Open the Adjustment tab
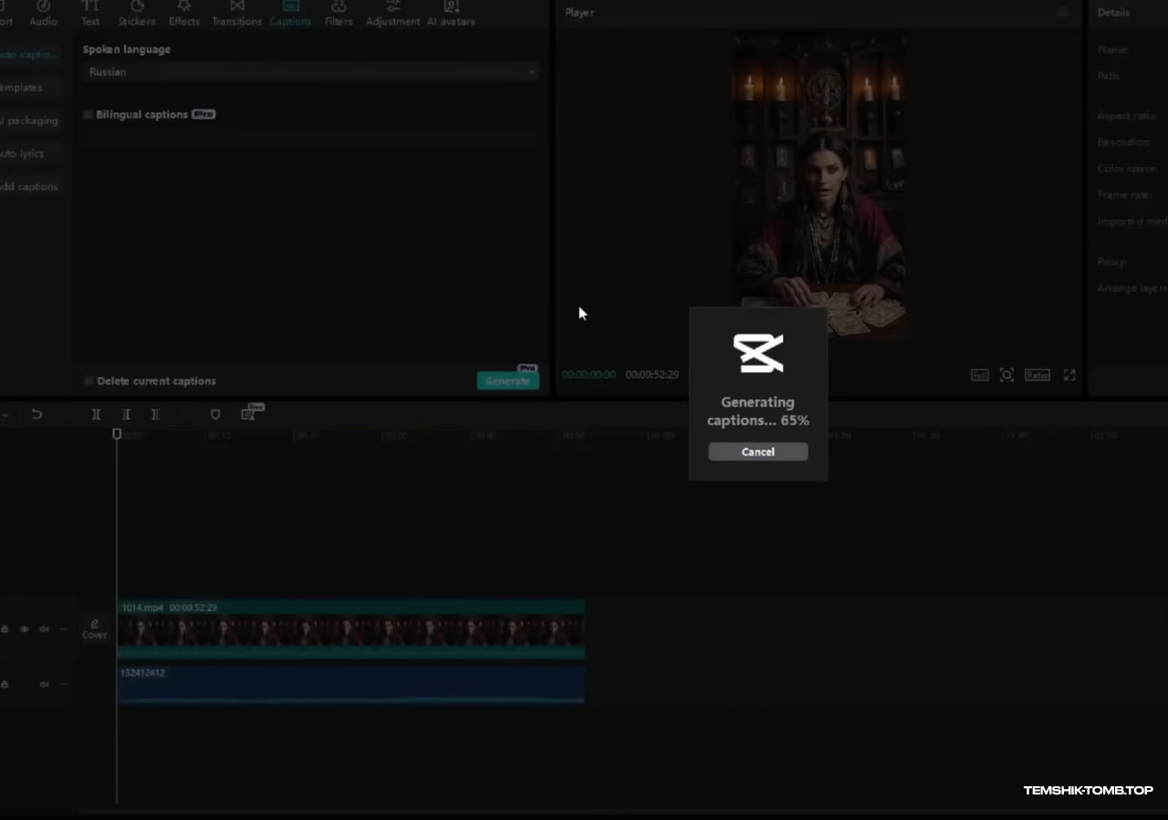Screen dimensions: 1168x820 pos(393,14)
